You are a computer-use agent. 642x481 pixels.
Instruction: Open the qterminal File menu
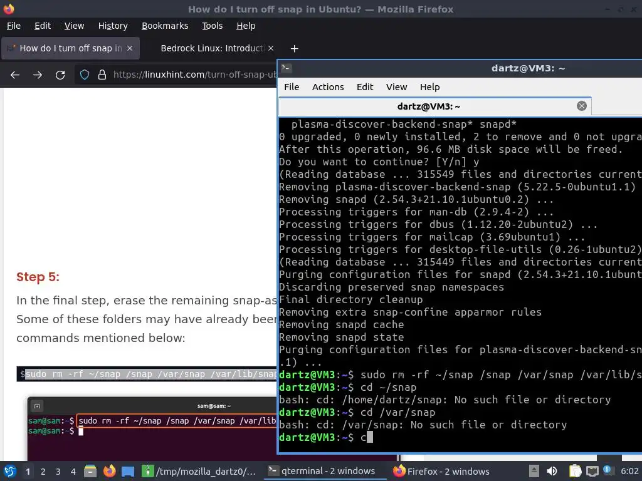(x=292, y=87)
